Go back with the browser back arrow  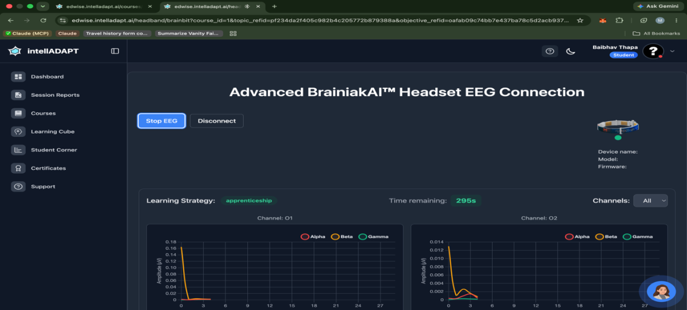[11, 21]
